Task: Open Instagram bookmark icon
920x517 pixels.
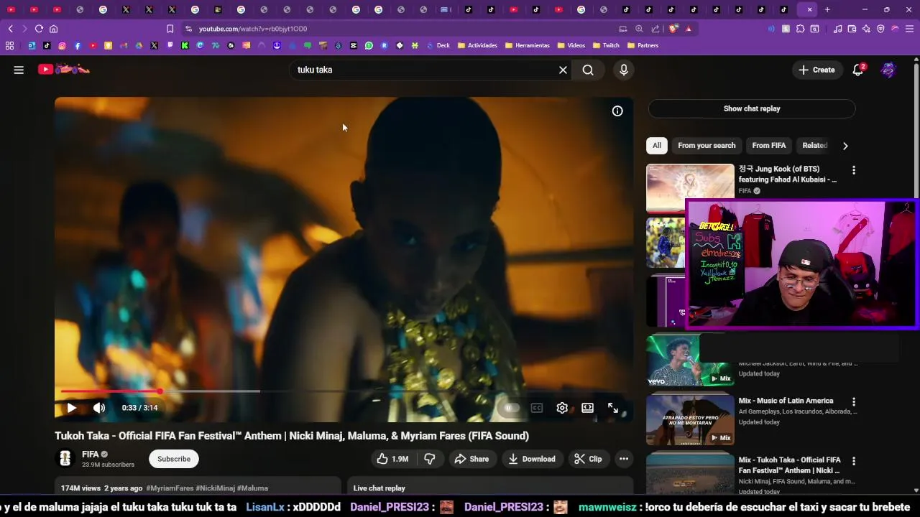Action: [x=62, y=45]
